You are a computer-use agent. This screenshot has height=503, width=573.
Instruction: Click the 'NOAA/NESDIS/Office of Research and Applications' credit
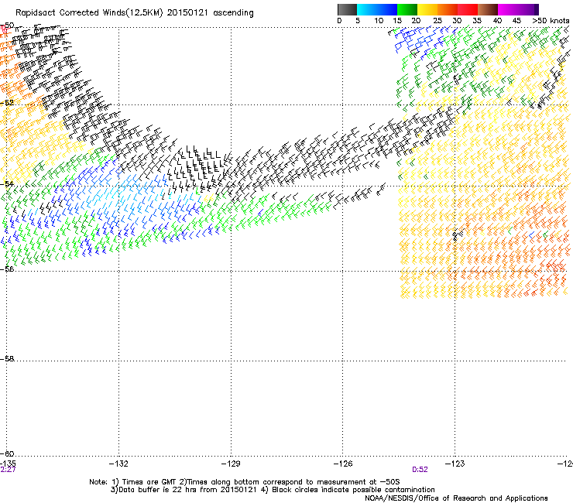[x=456, y=498]
